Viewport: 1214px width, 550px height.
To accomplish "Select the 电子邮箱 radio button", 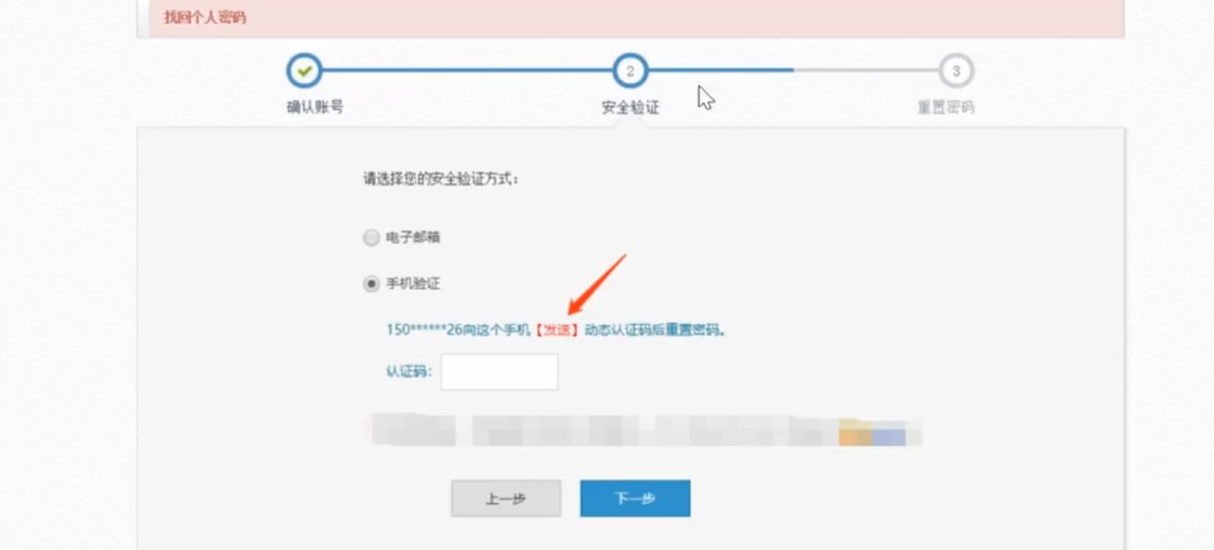I will click(372, 238).
